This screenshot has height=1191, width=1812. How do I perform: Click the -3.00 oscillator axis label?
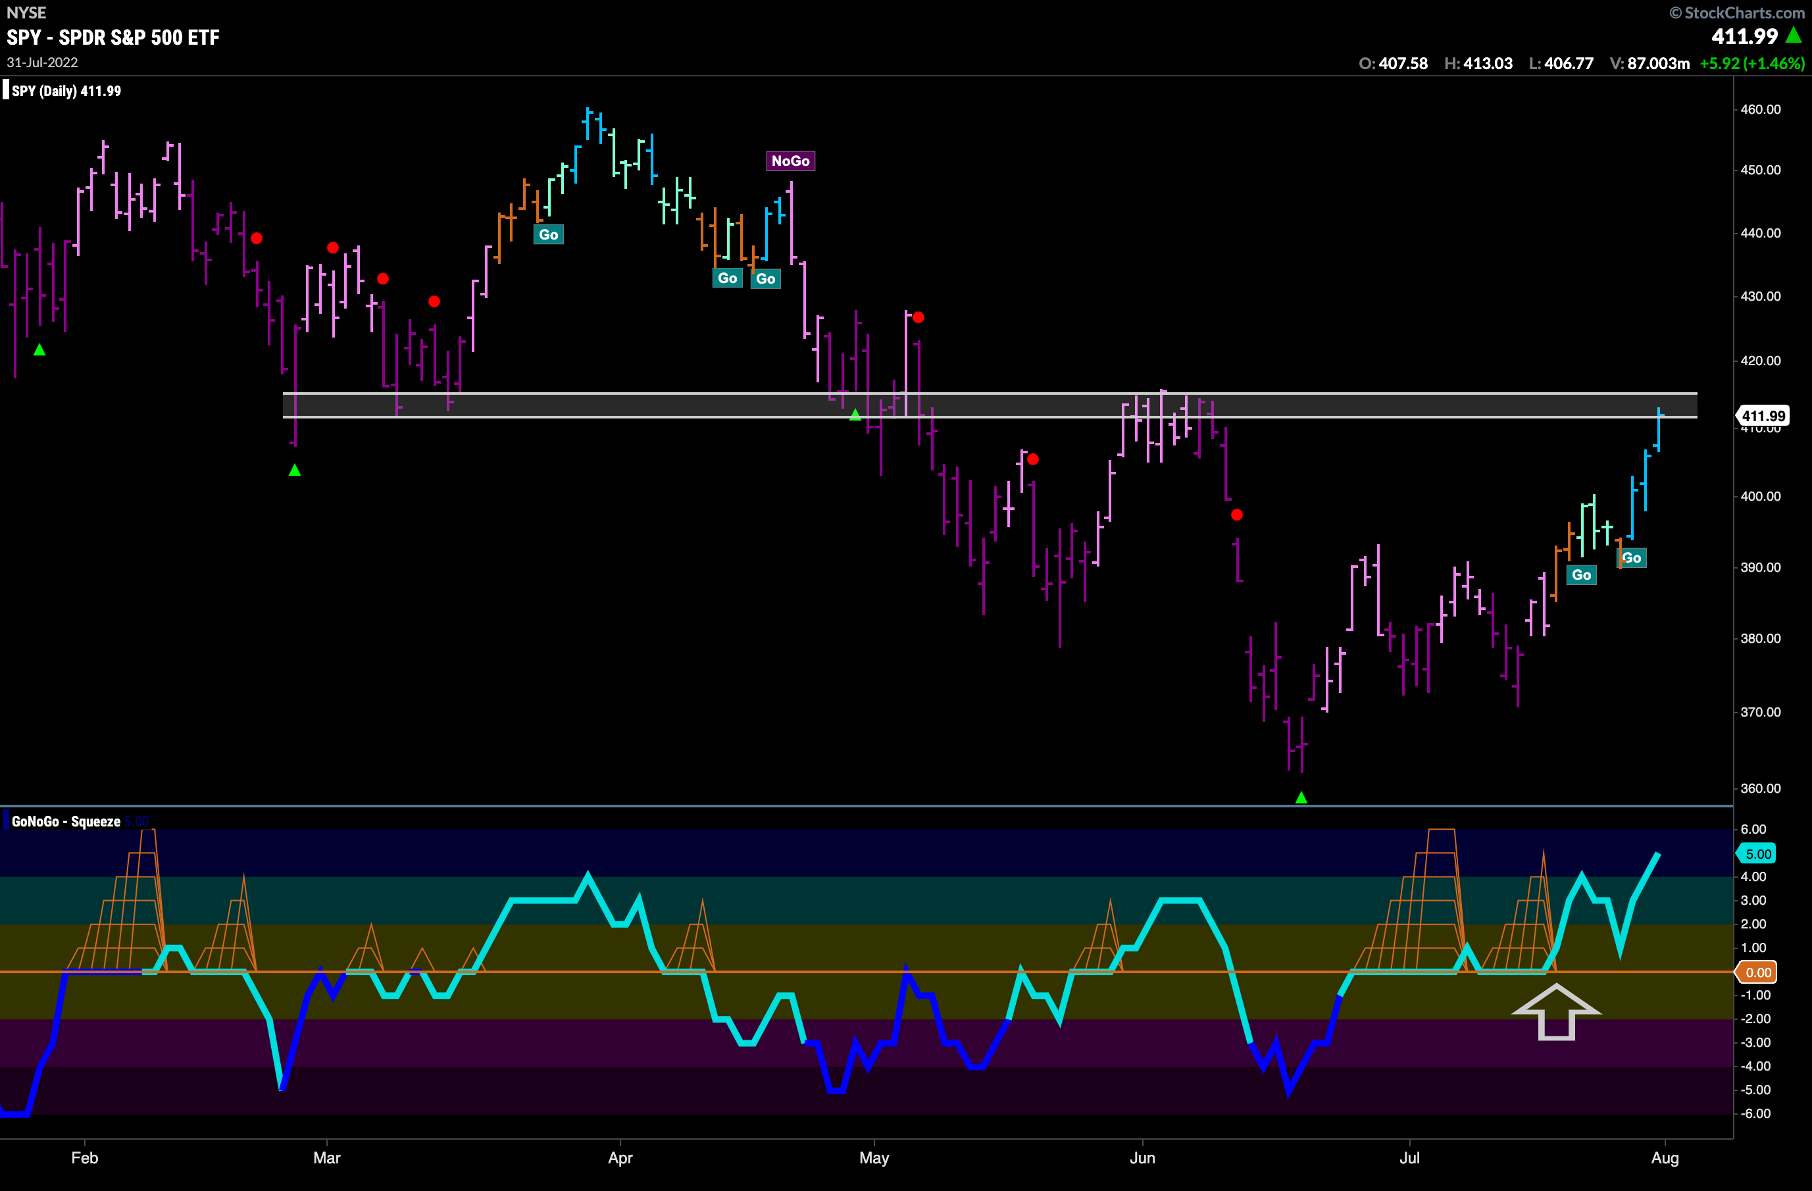pos(1755,1042)
